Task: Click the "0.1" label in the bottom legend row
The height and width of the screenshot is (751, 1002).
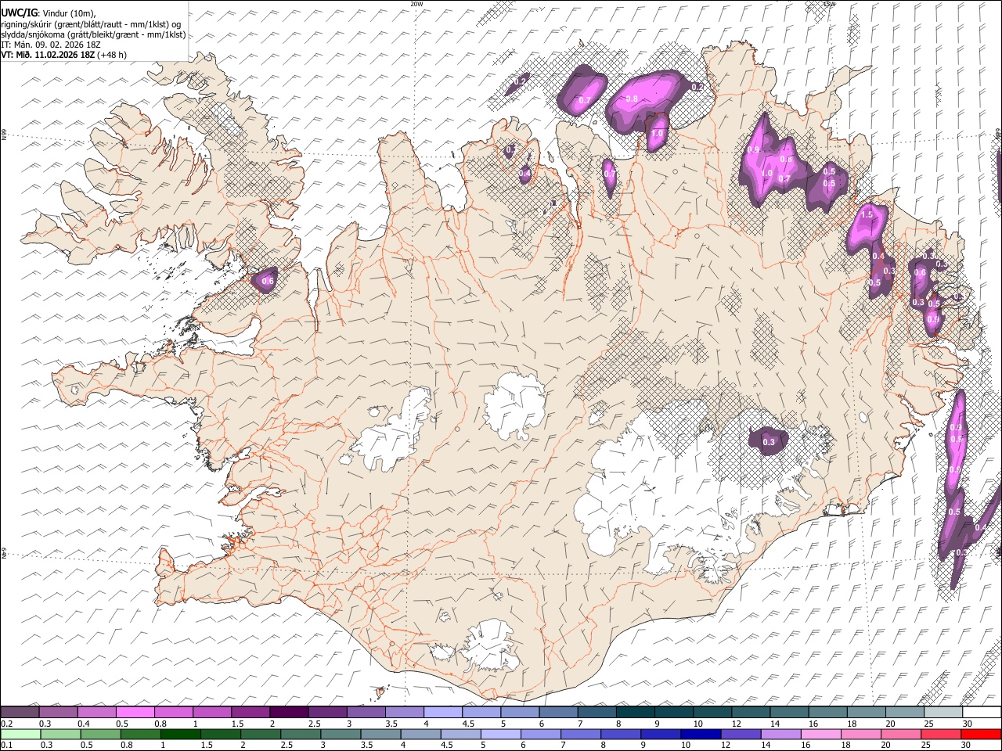Action: [x=6, y=746]
